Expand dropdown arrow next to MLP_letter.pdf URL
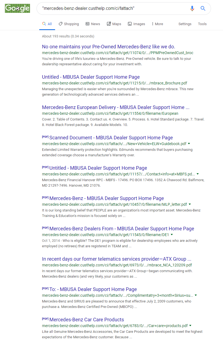223x344 pixels. (x=190, y=204)
